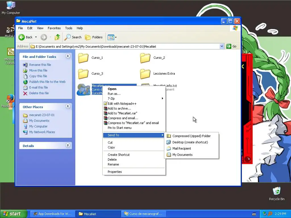
Task: Select the Lecciones Extra folder icon
Action: tap(145, 74)
